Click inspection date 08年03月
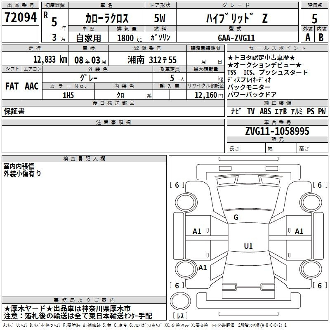330x330 pixels. [x=90, y=60]
